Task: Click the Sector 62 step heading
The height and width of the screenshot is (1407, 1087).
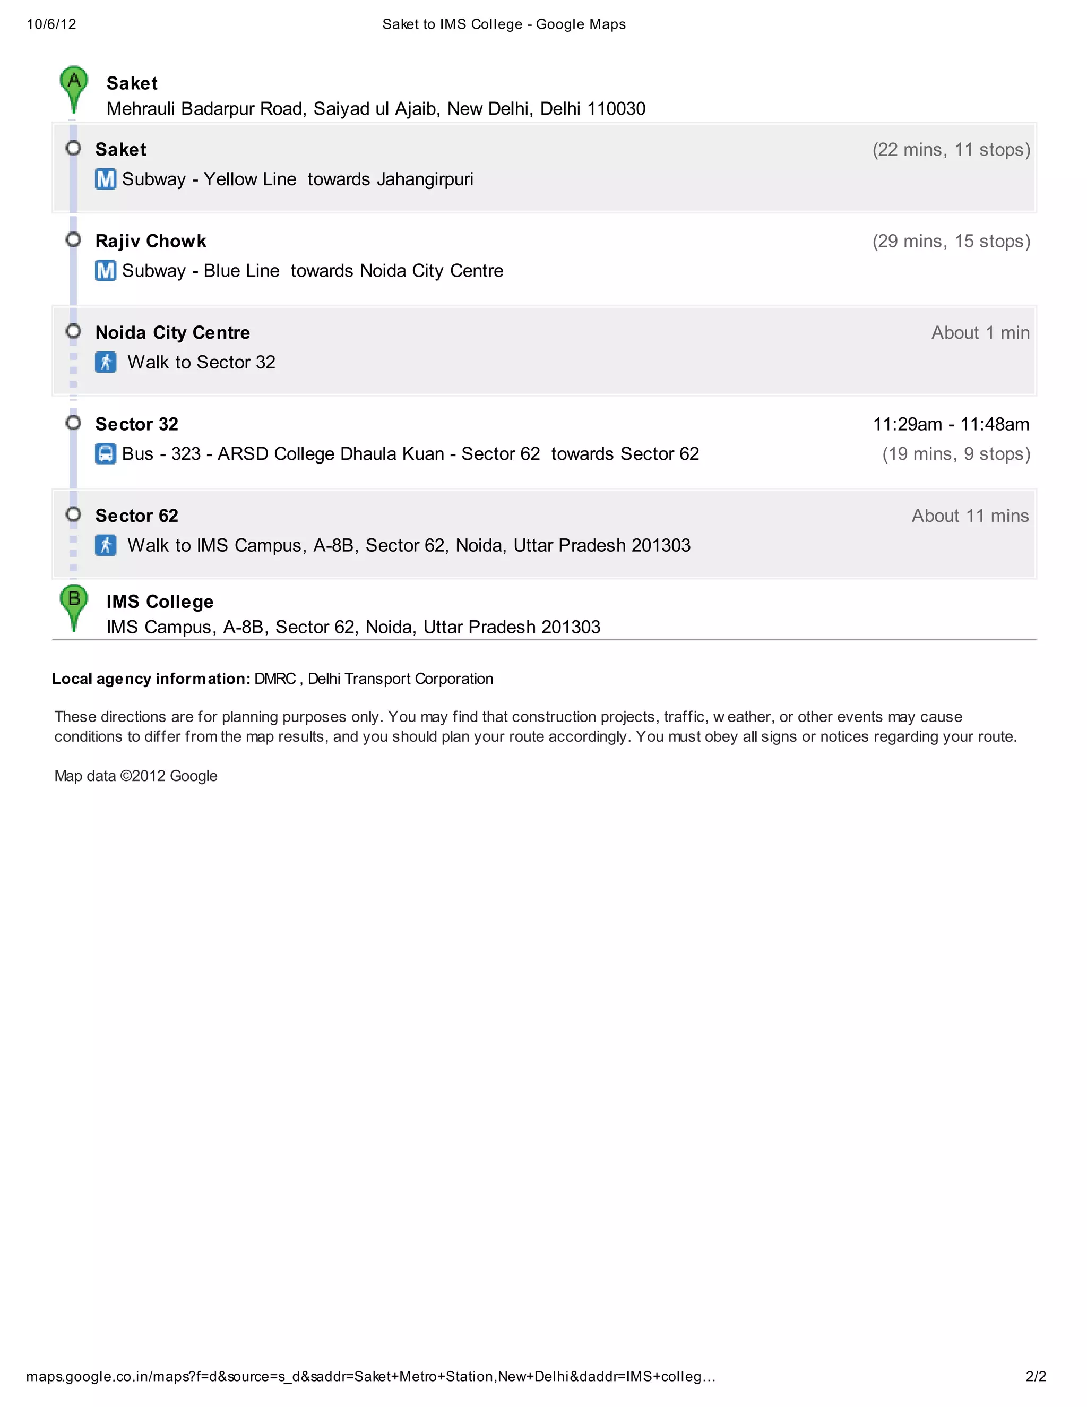Action: pos(136,516)
